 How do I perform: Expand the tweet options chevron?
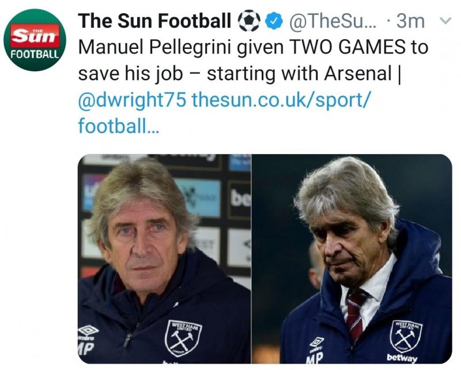pos(445,21)
